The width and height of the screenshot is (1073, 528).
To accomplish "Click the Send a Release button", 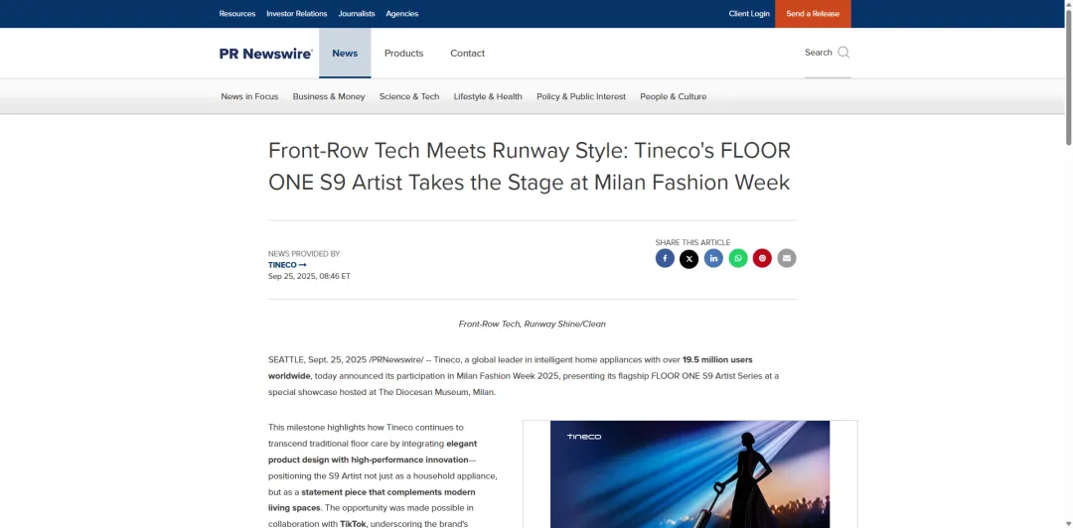I will point(813,14).
